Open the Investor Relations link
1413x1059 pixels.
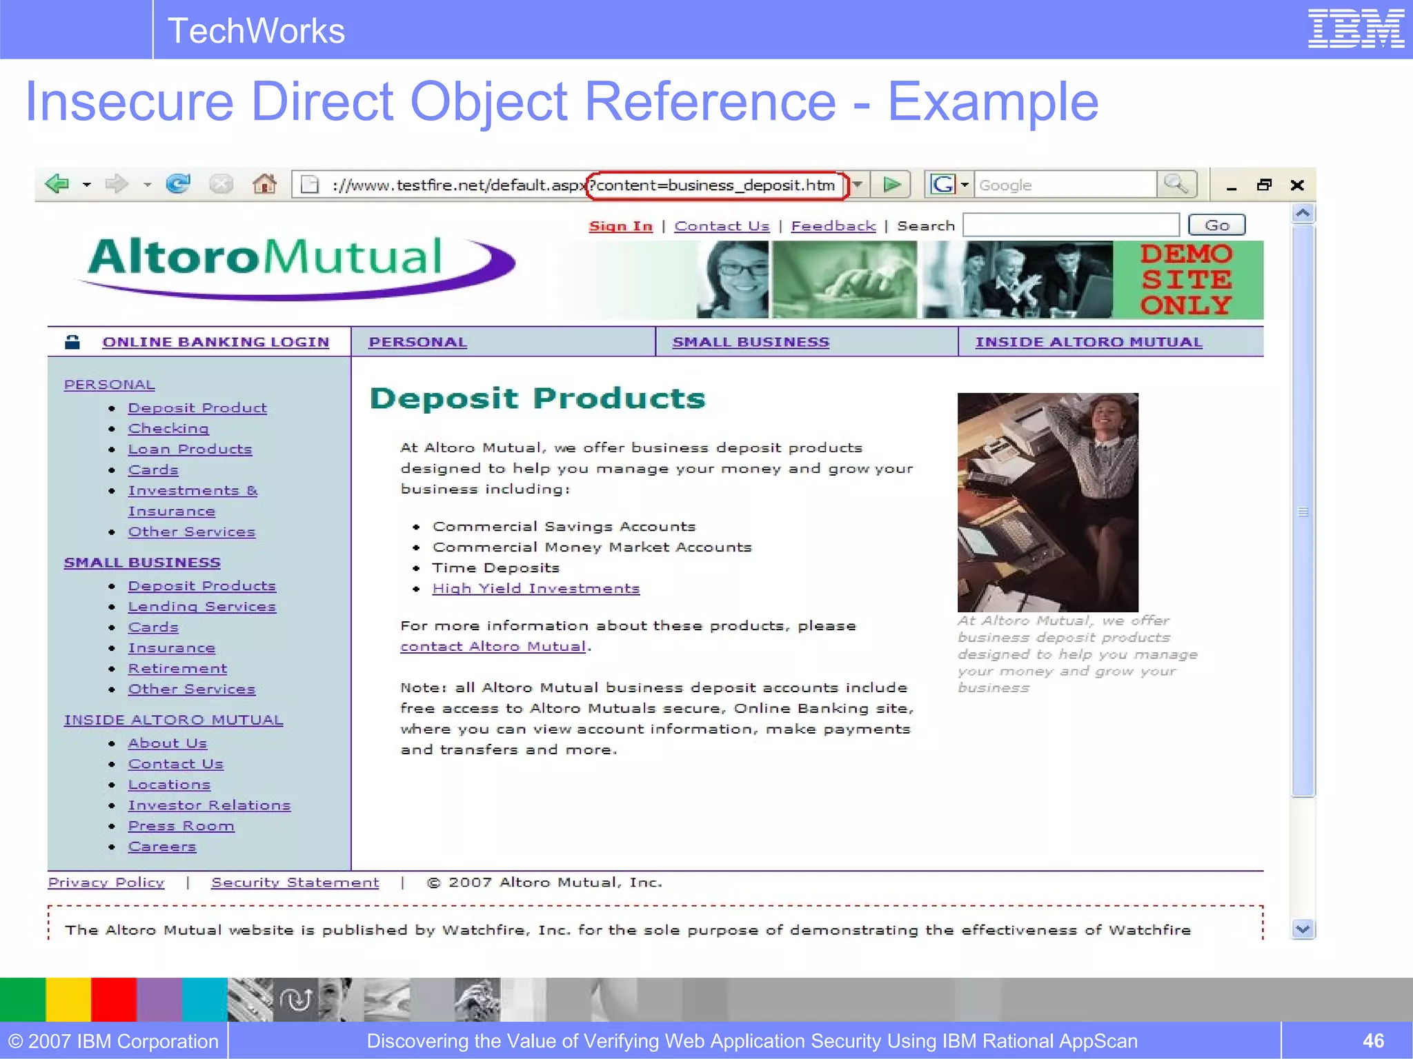(209, 805)
